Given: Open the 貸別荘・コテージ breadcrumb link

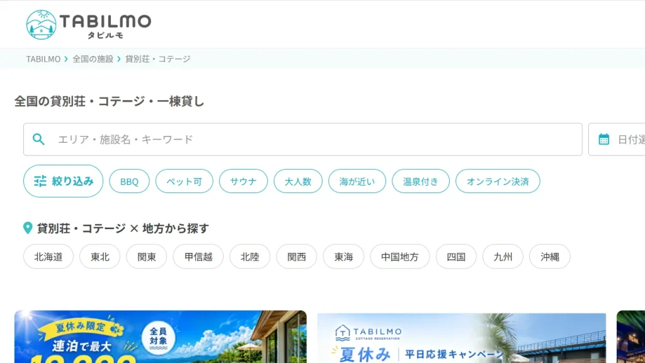Looking at the screenshot, I should pos(158,59).
